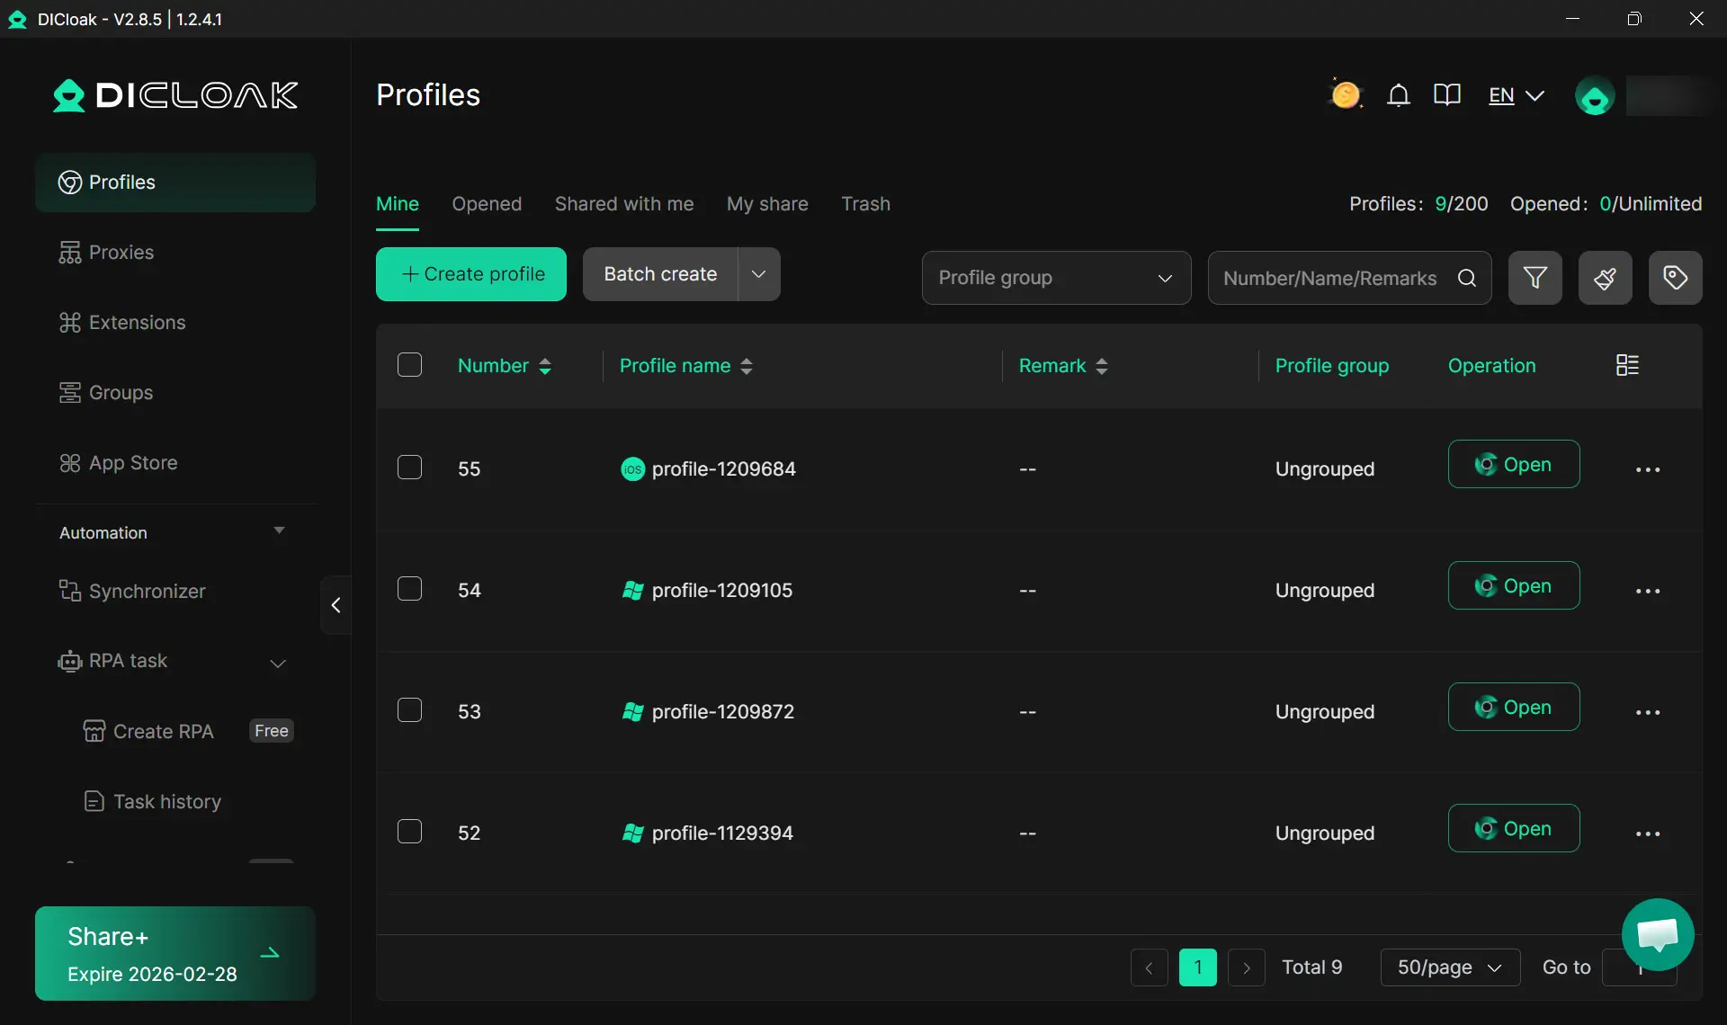
Task: Click the Number/Name/Remarks search field
Action: coord(1331,278)
